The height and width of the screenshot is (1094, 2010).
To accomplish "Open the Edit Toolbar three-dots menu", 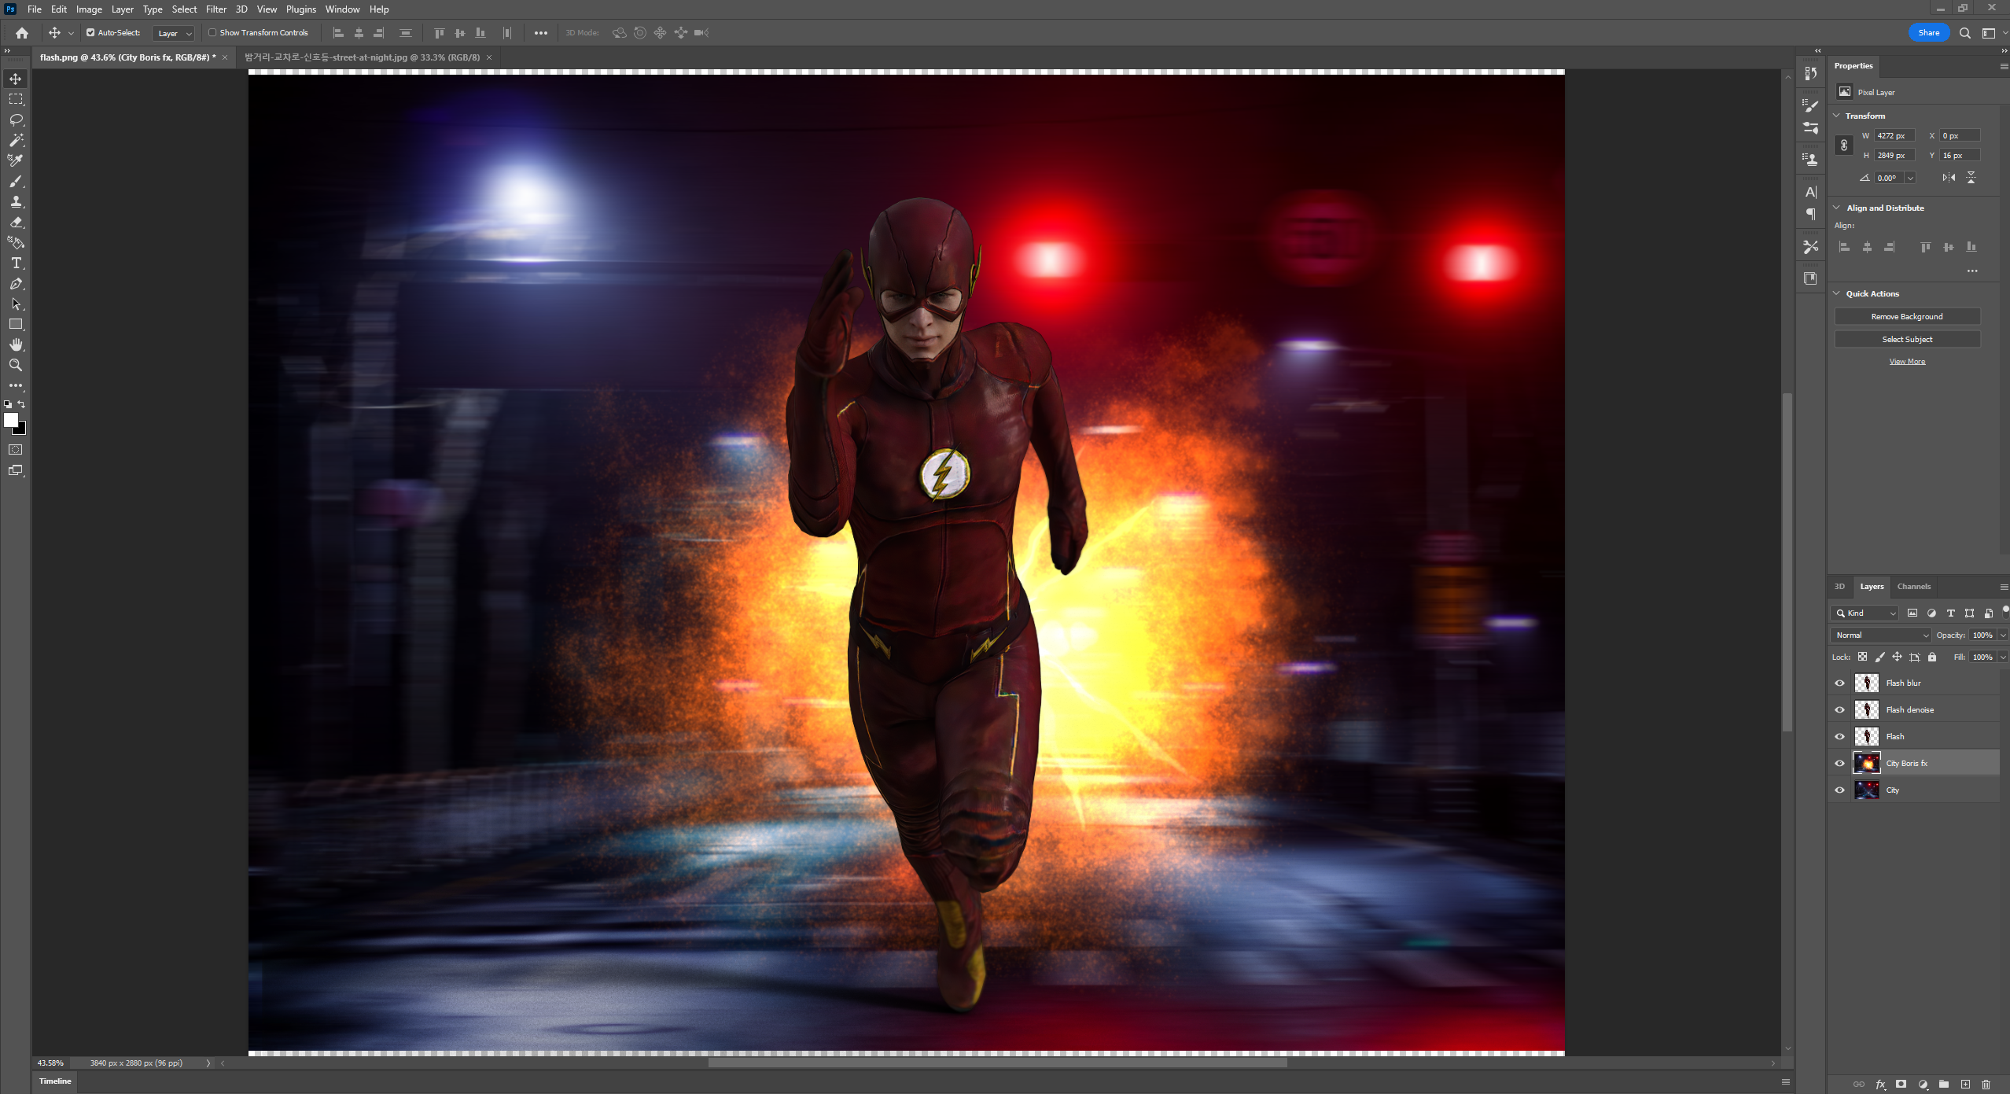I will (x=16, y=385).
